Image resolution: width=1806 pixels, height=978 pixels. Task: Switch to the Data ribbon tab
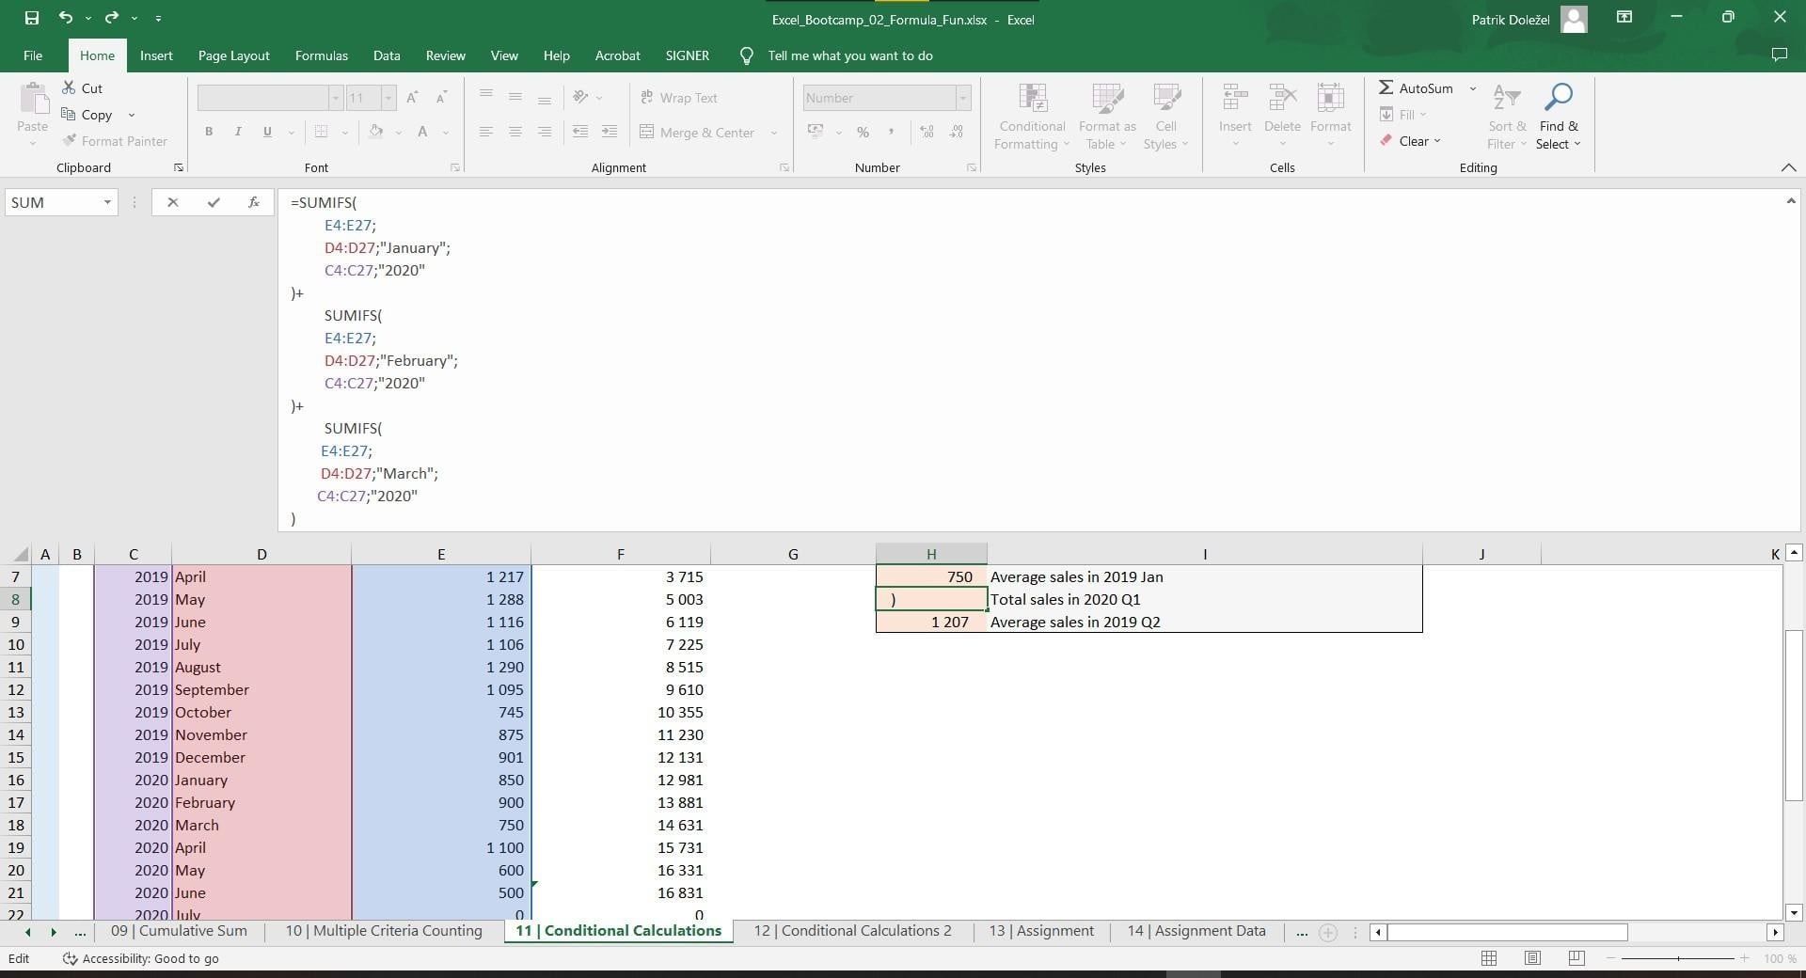pyautogui.click(x=387, y=55)
